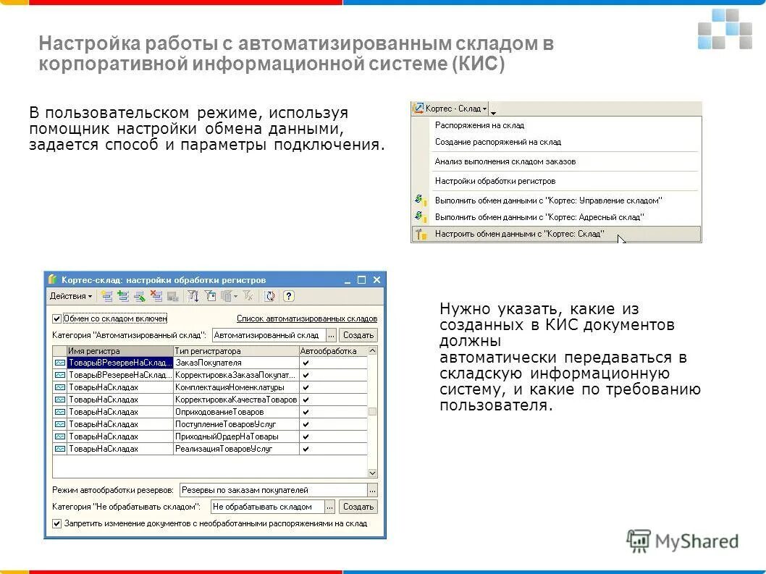Open the Кортес - Склад menu

point(450,109)
